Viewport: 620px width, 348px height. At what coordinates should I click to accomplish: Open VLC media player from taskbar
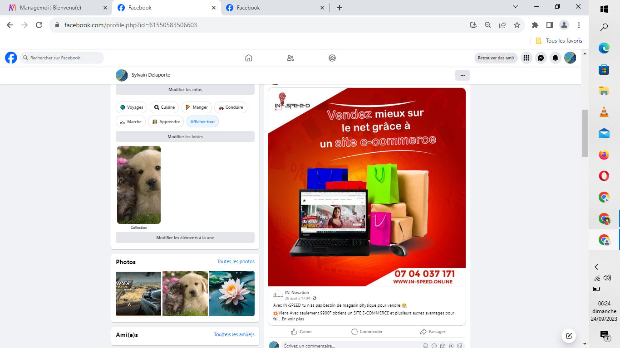[604, 112]
